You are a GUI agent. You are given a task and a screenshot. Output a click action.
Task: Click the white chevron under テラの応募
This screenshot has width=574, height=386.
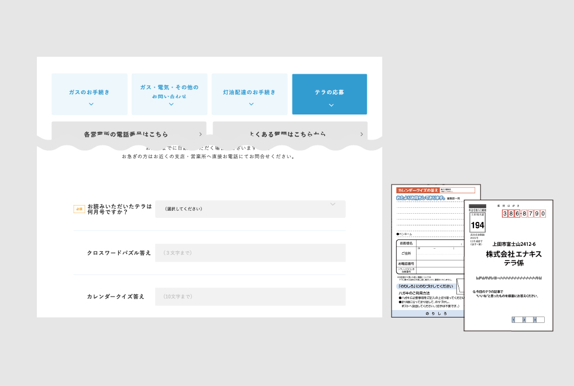click(x=331, y=105)
